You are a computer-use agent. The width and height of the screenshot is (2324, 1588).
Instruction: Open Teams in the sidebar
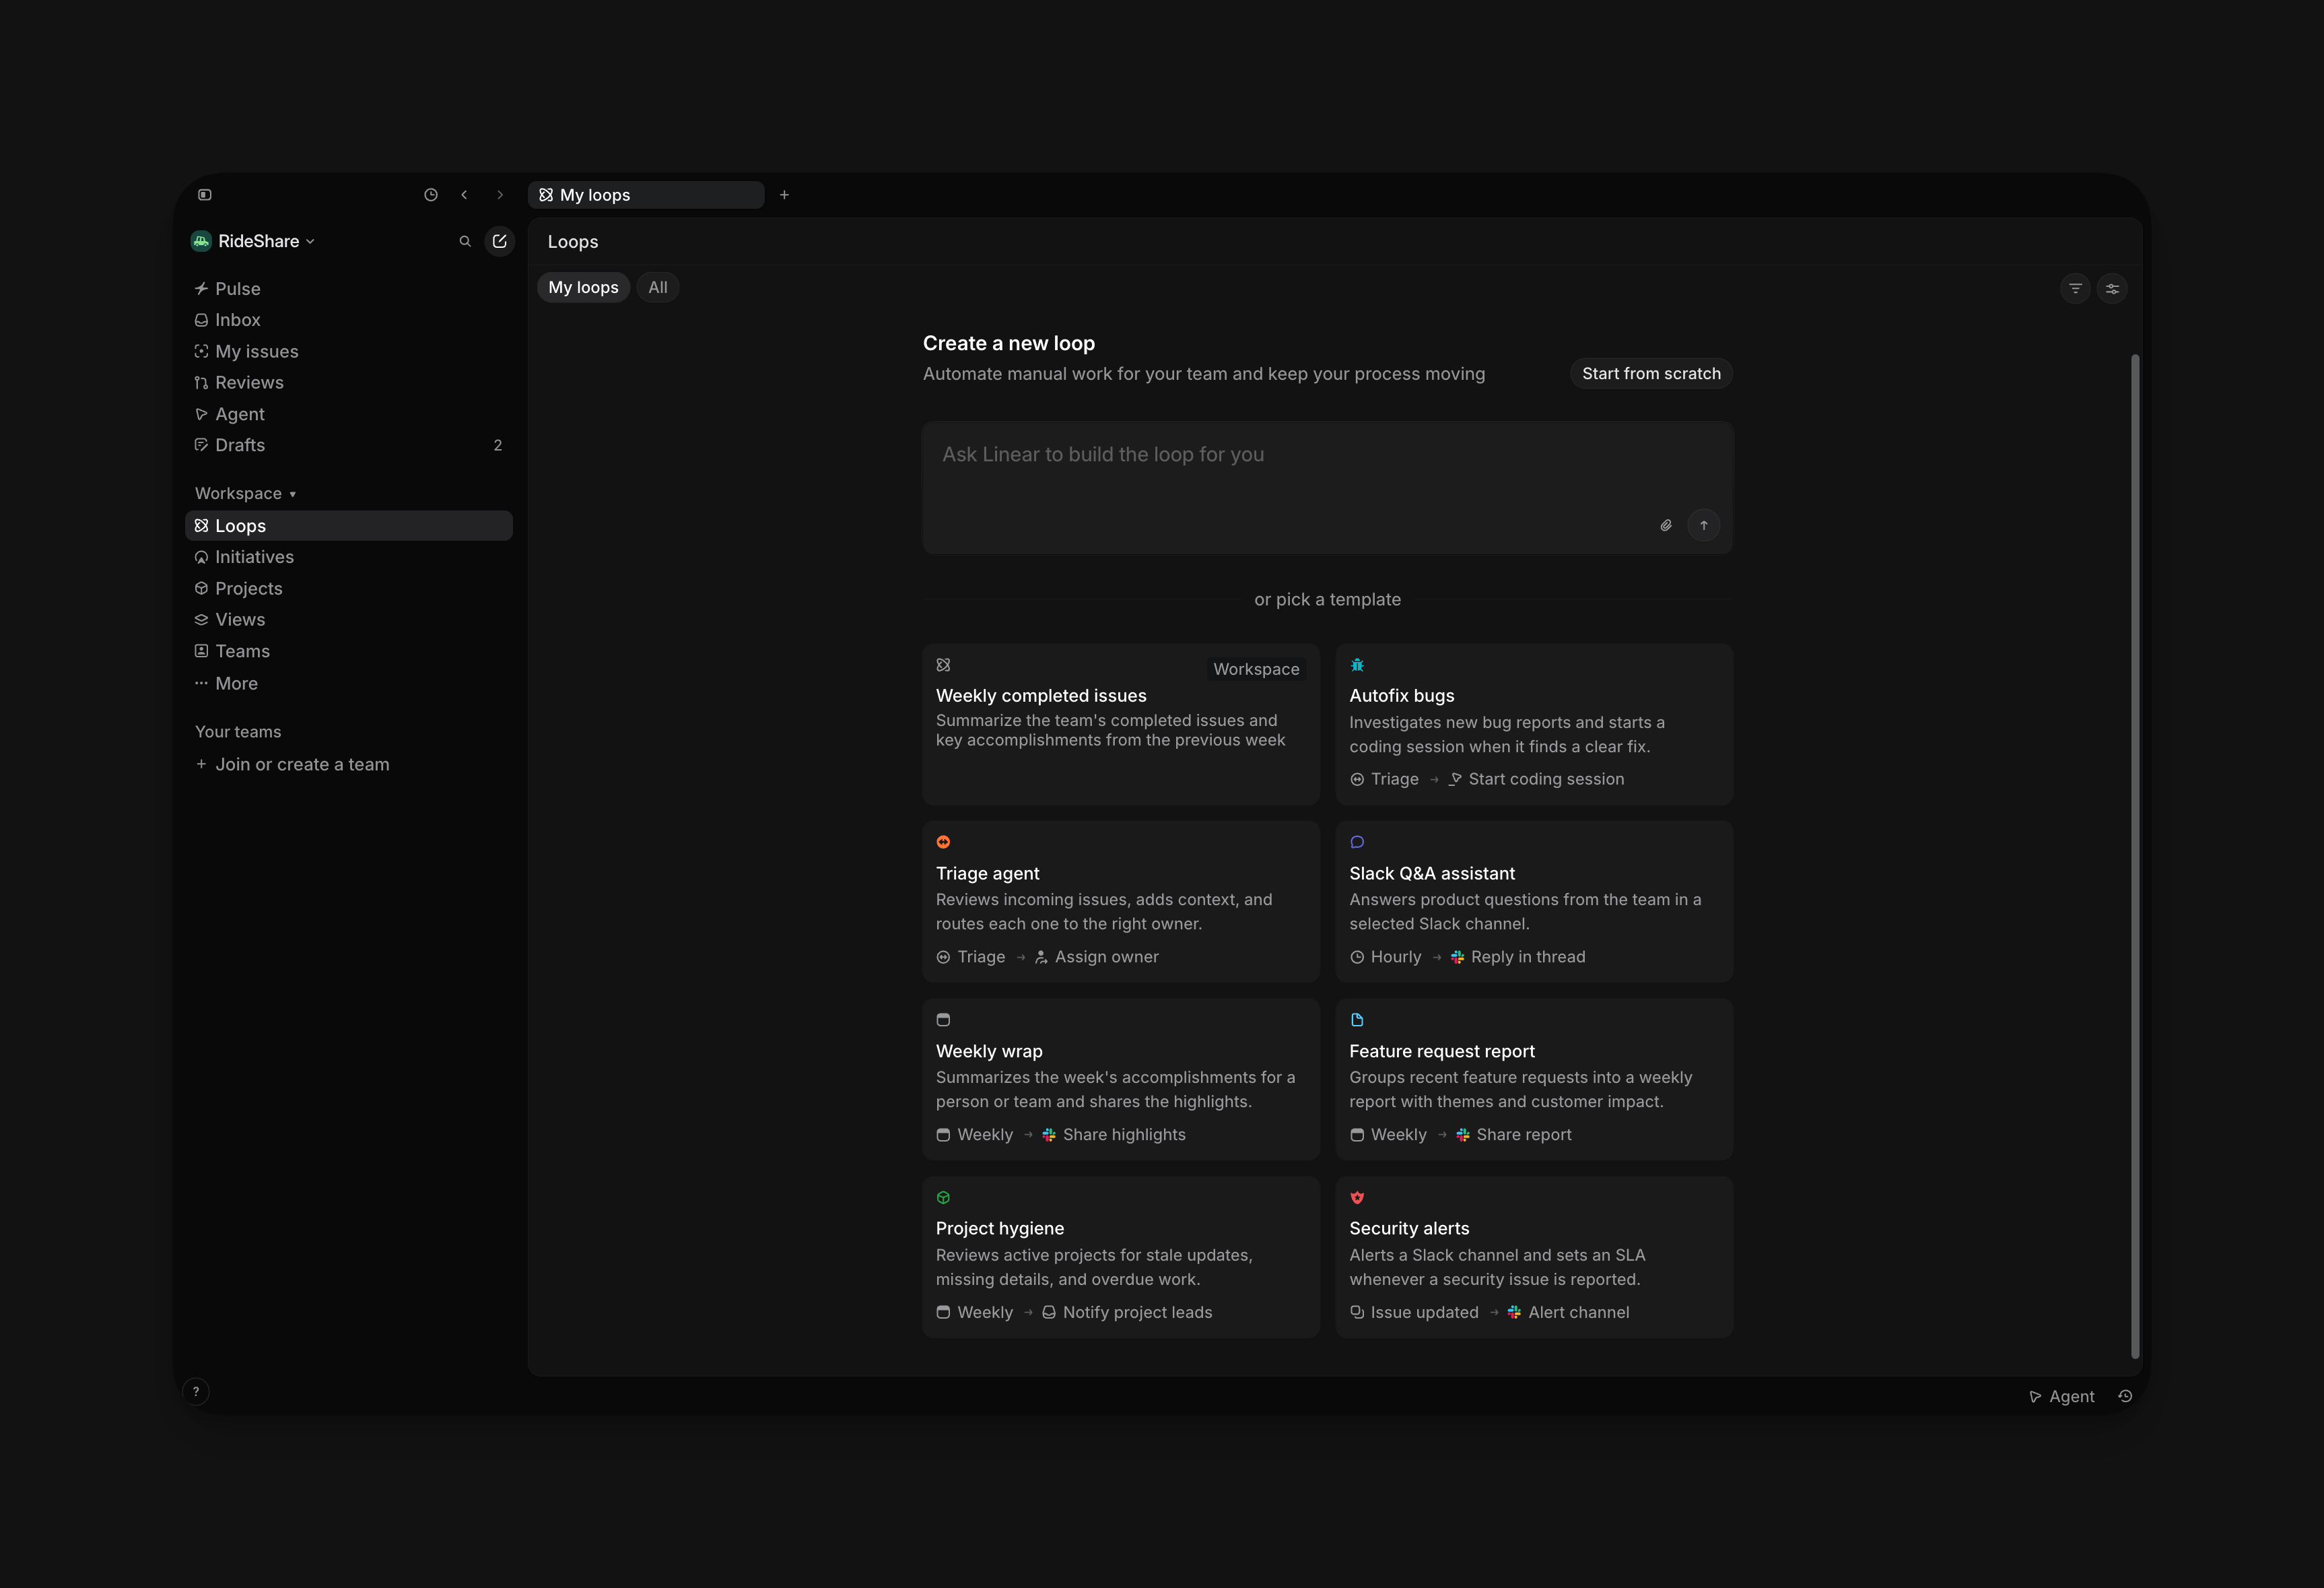tap(349, 651)
